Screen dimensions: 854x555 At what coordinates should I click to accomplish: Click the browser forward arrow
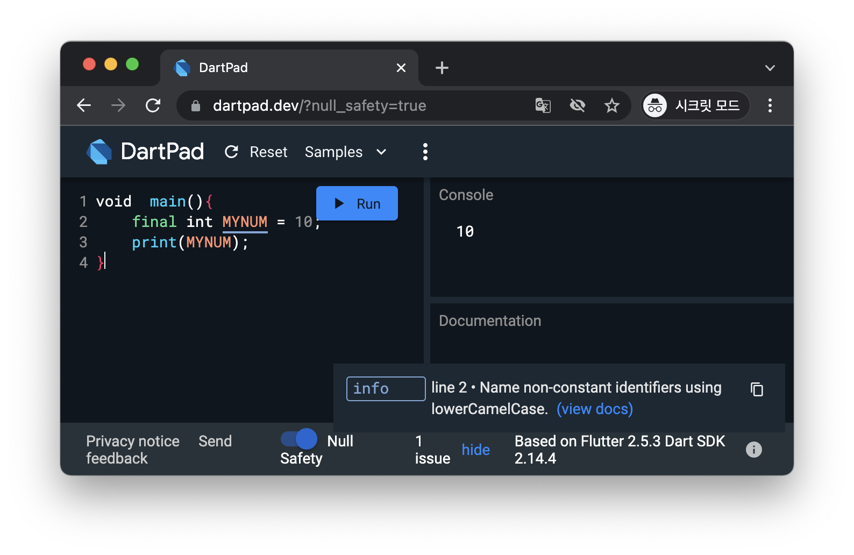[118, 105]
